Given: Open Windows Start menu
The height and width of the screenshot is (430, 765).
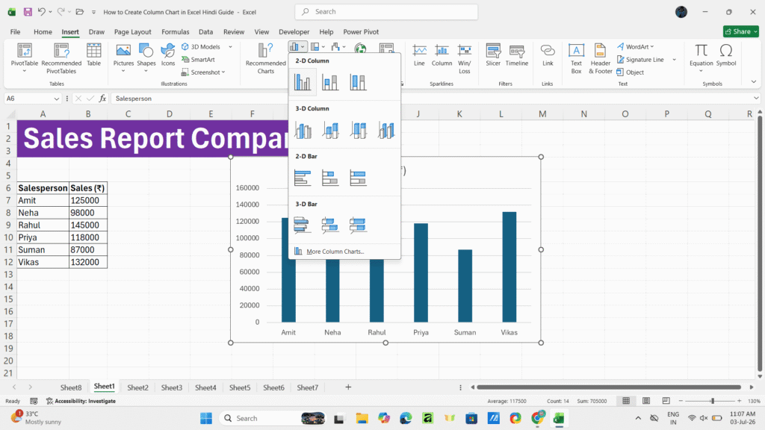Looking at the screenshot, I should point(206,418).
